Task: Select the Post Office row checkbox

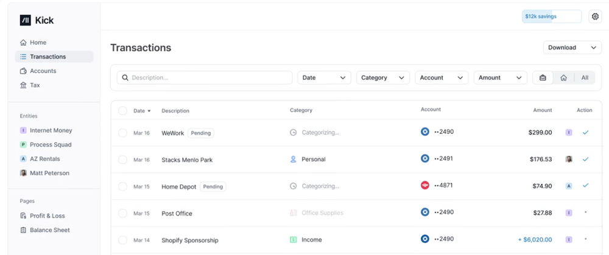Action: (122, 214)
